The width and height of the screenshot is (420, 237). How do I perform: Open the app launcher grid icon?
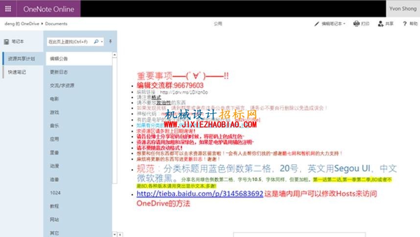[8, 9]
